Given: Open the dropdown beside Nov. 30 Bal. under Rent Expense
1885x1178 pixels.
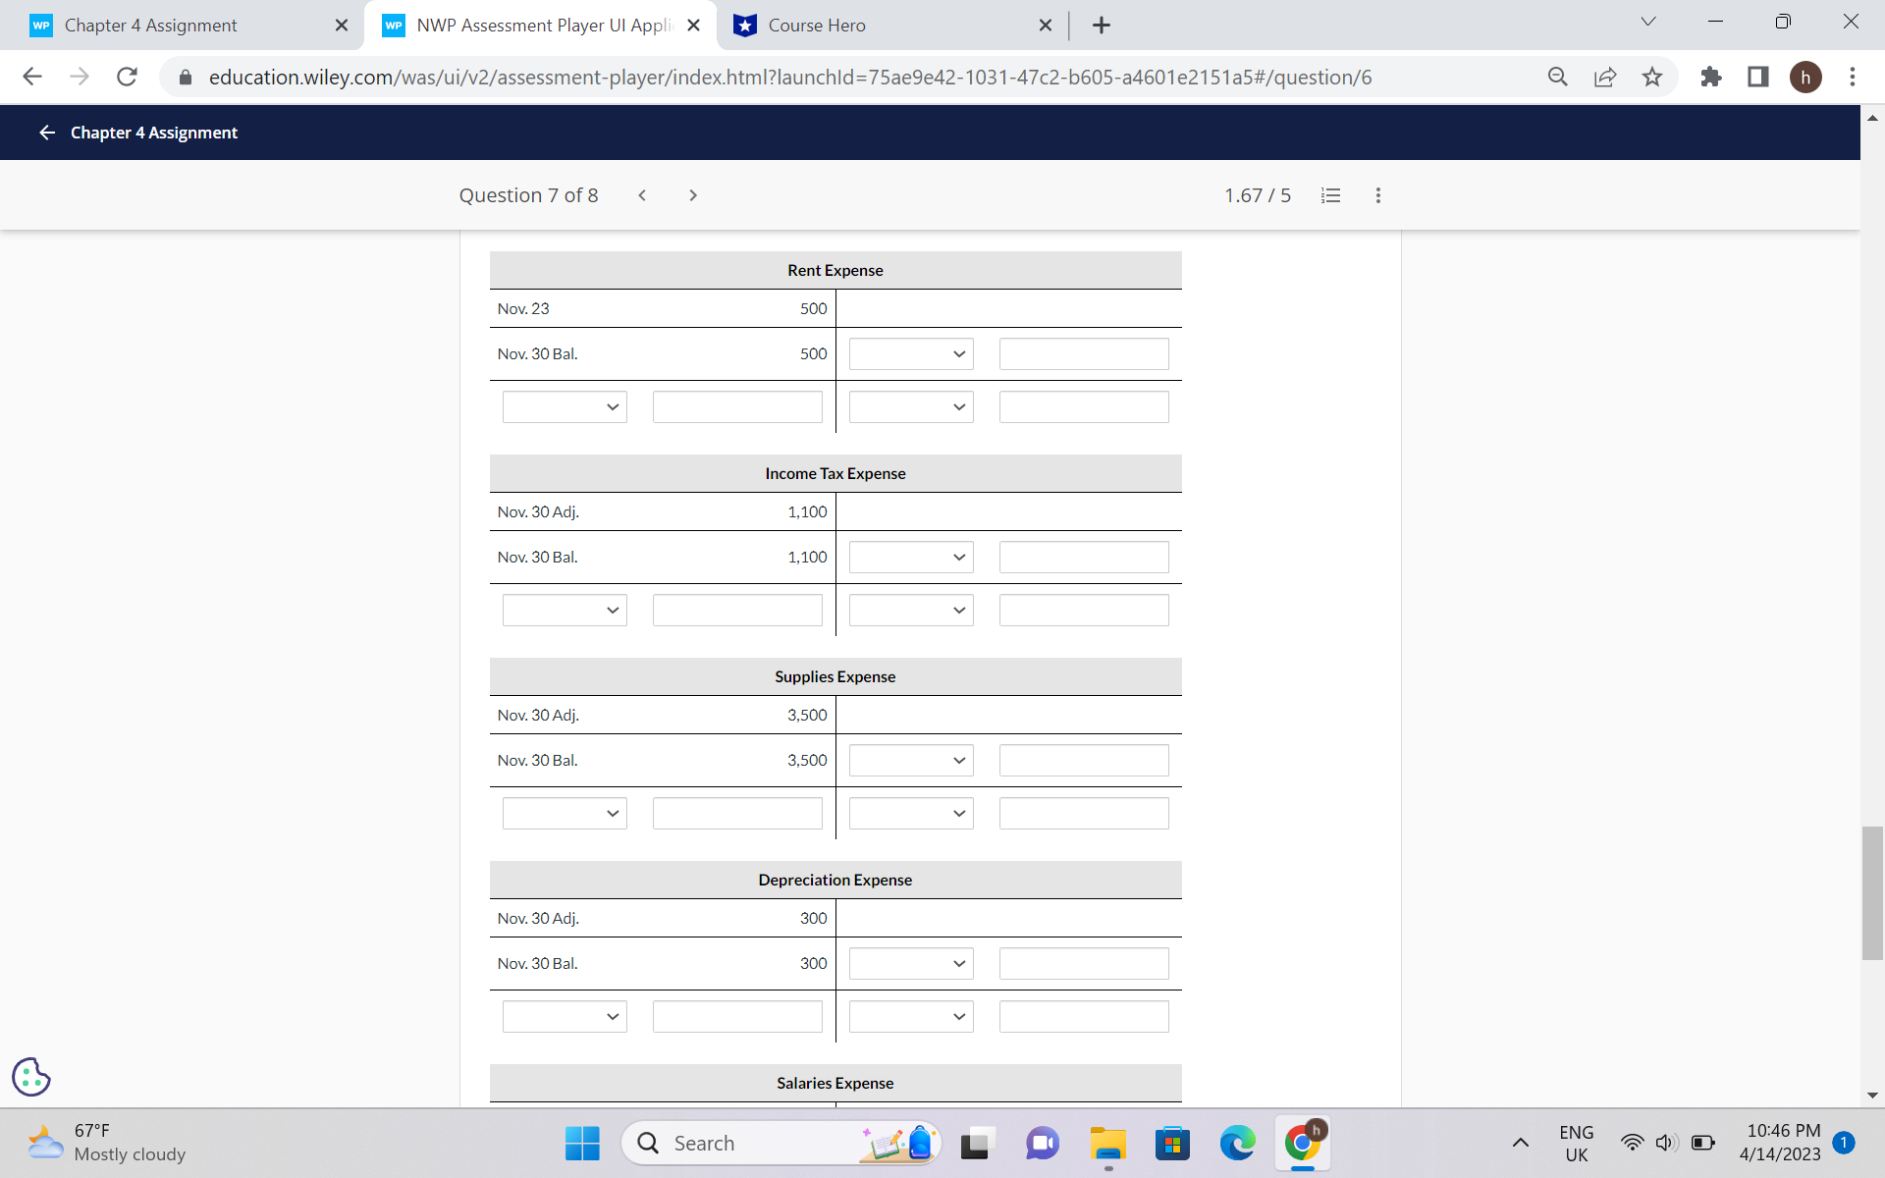Looking at the screenshot, I should point(910,353).
